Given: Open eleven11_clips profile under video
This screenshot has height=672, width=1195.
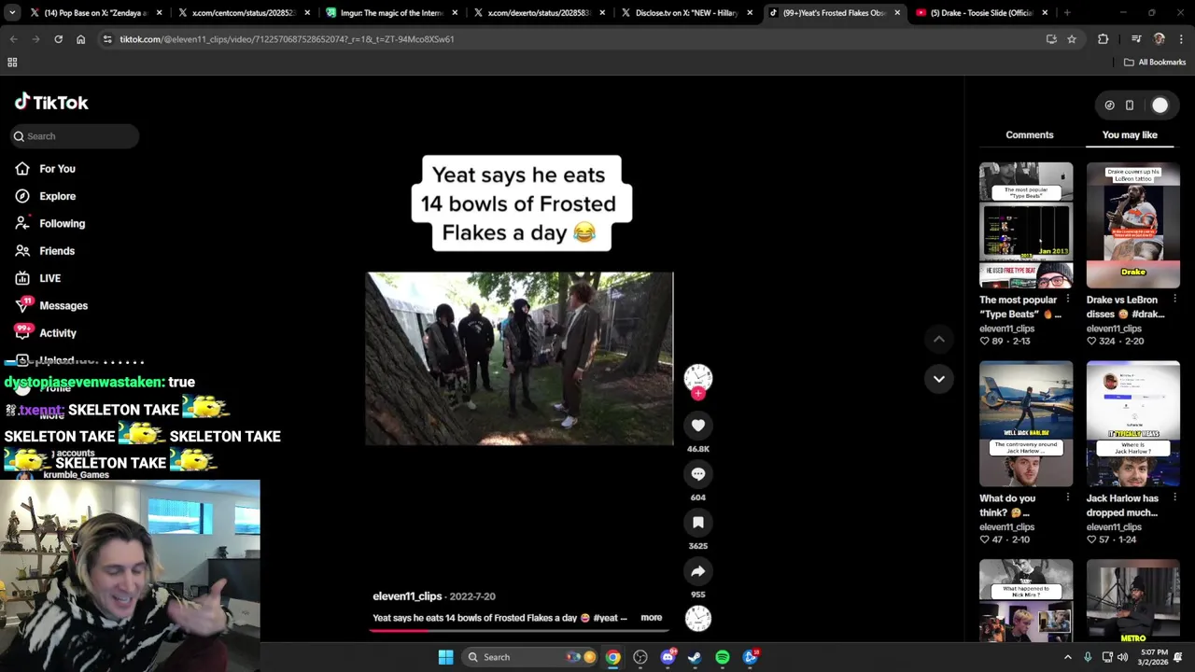Looking at the screenshot, I should [x=407, y=596].
